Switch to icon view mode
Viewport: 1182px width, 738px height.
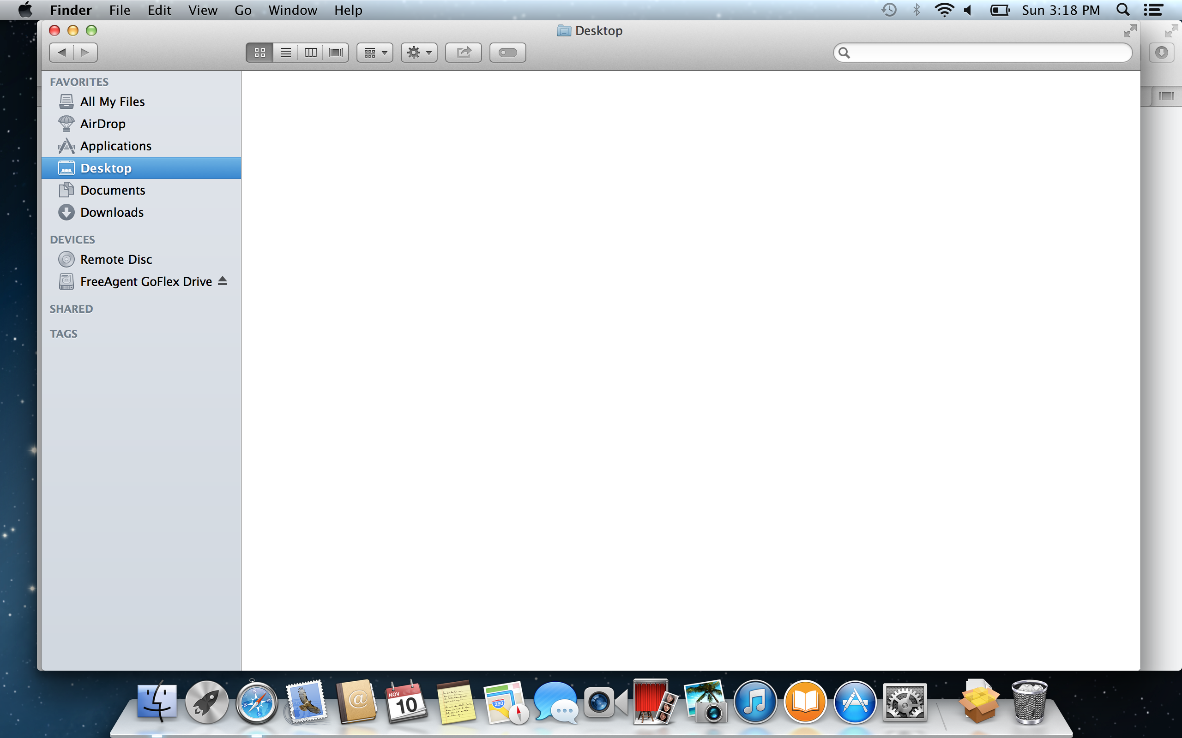coord(259,52)
